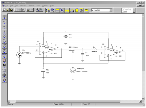Save the circuit with floppy icon
Image resolution: width=146 pixels, height=108 pixels.
[x=11, y=10]
